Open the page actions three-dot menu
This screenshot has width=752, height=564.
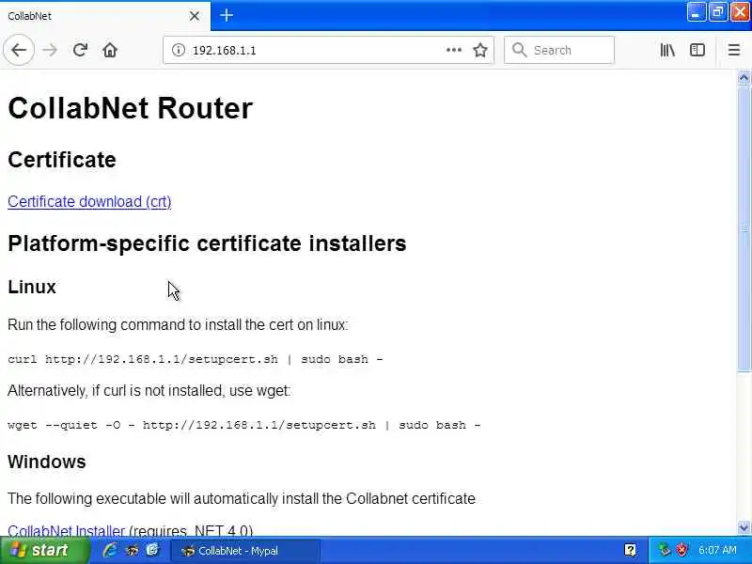tap(454, 50)
